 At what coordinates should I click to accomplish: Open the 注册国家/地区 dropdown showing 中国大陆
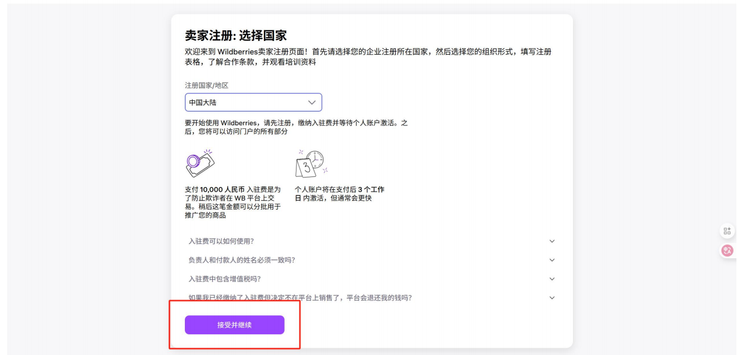253,102
